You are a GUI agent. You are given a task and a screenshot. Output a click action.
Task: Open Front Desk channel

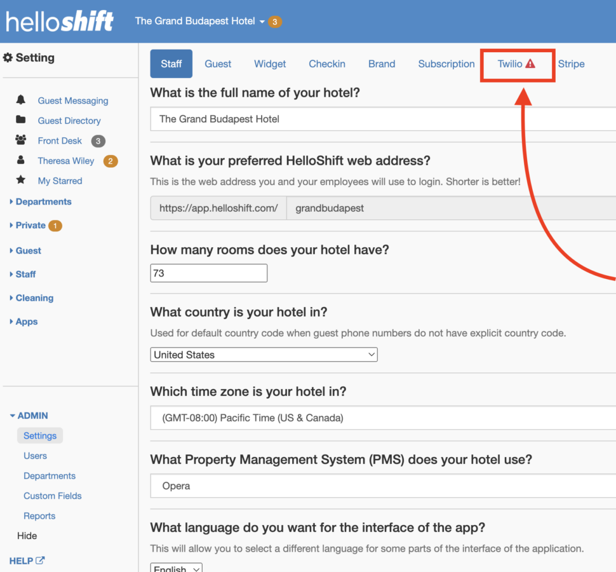[x=60, y=140]
